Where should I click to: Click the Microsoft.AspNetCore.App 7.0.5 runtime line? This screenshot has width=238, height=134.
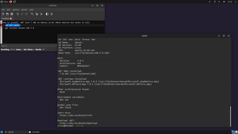click(x=109, y=82)
